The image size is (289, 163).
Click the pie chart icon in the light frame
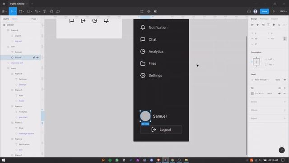tap(95, 20)
